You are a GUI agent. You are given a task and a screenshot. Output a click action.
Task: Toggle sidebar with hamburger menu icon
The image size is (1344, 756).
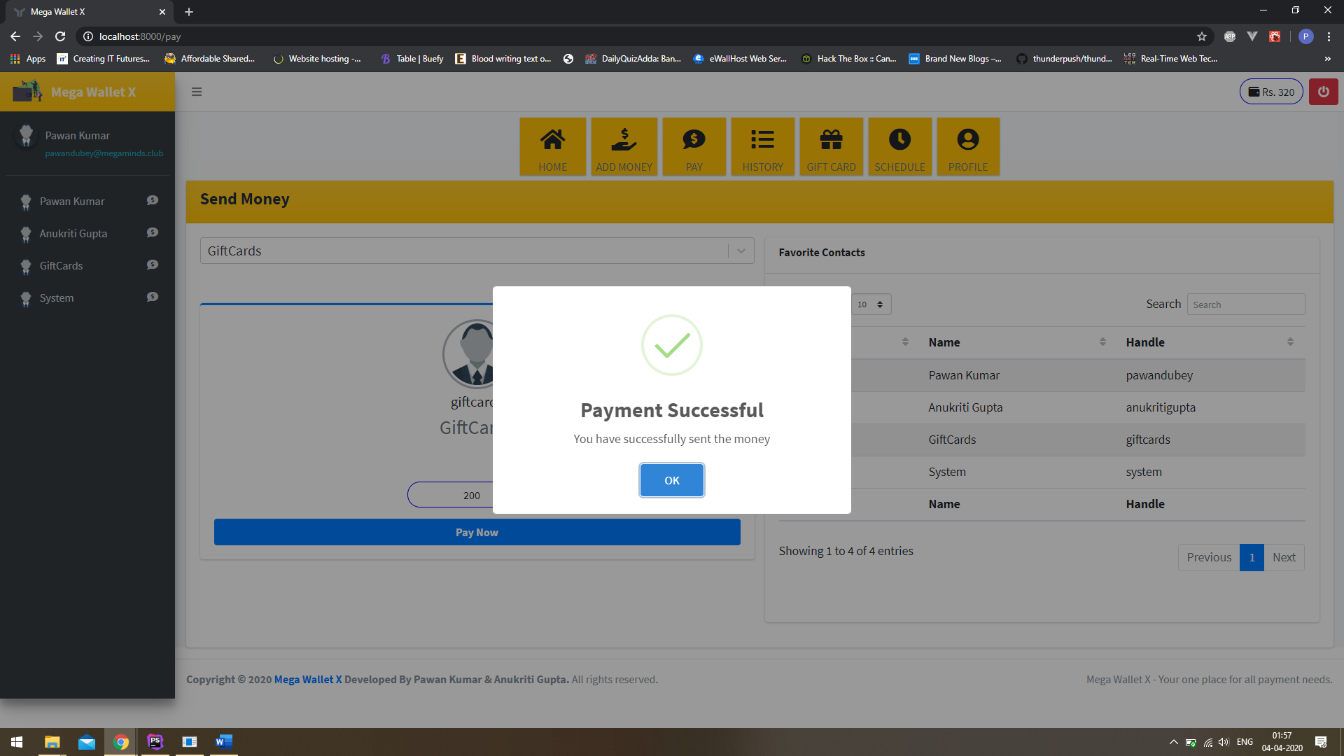(x=197, y=92)
